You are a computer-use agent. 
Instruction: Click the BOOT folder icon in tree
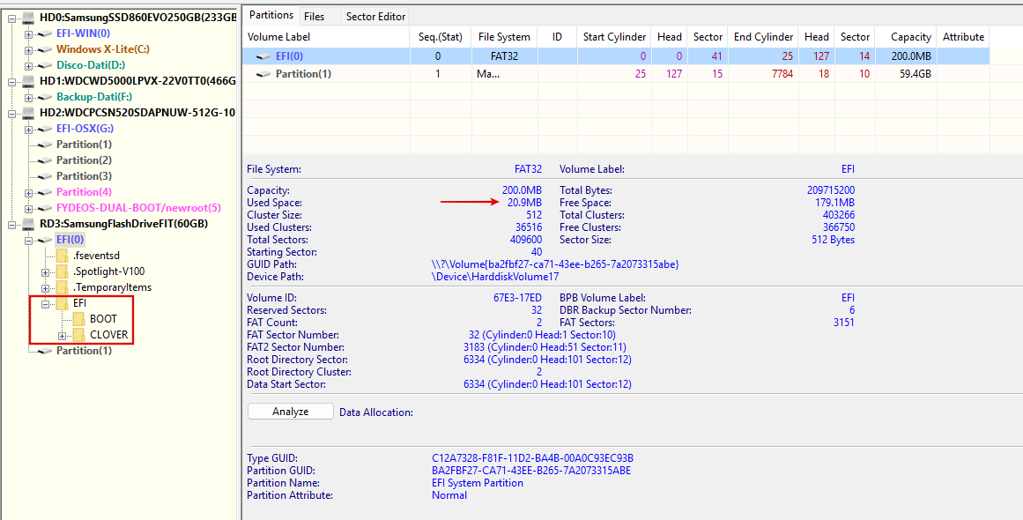point(79,319)
